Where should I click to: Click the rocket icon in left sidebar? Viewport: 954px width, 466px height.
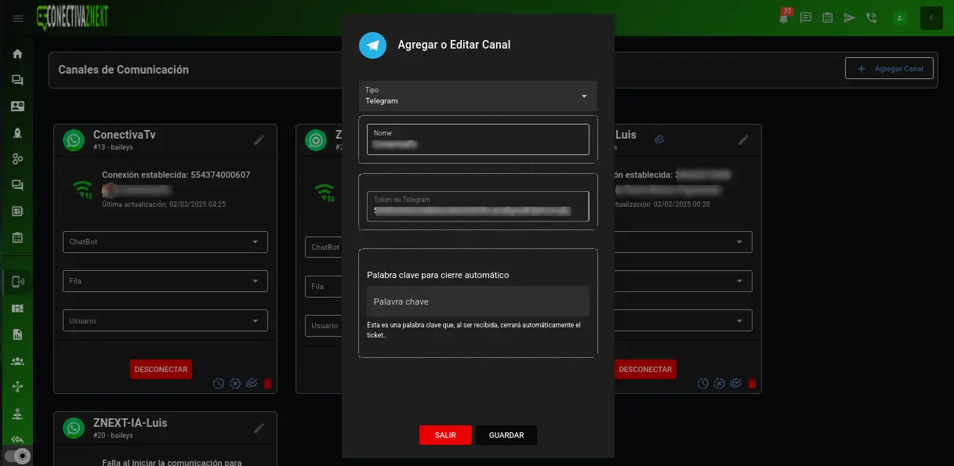[17, 133]
